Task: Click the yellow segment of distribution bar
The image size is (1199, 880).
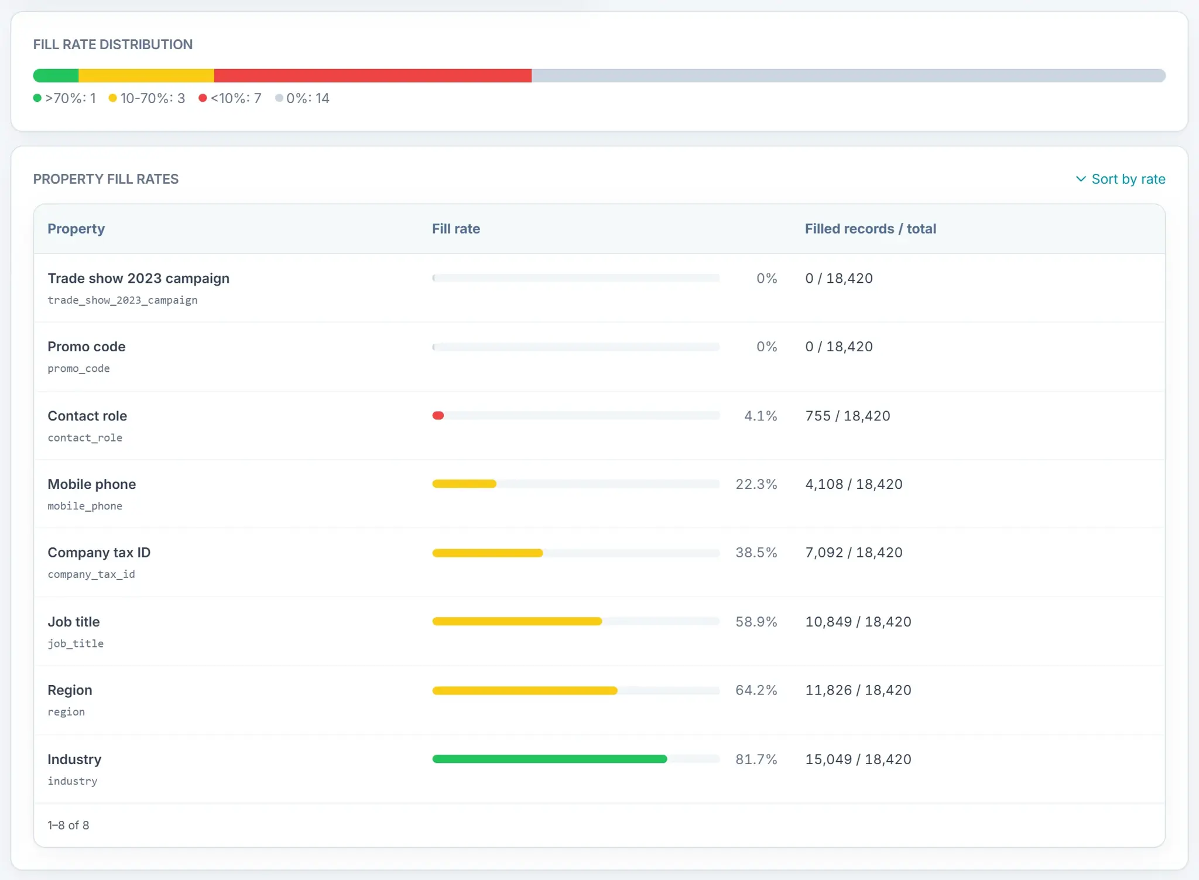Action: pyautogui.click(x=146, y=76)
